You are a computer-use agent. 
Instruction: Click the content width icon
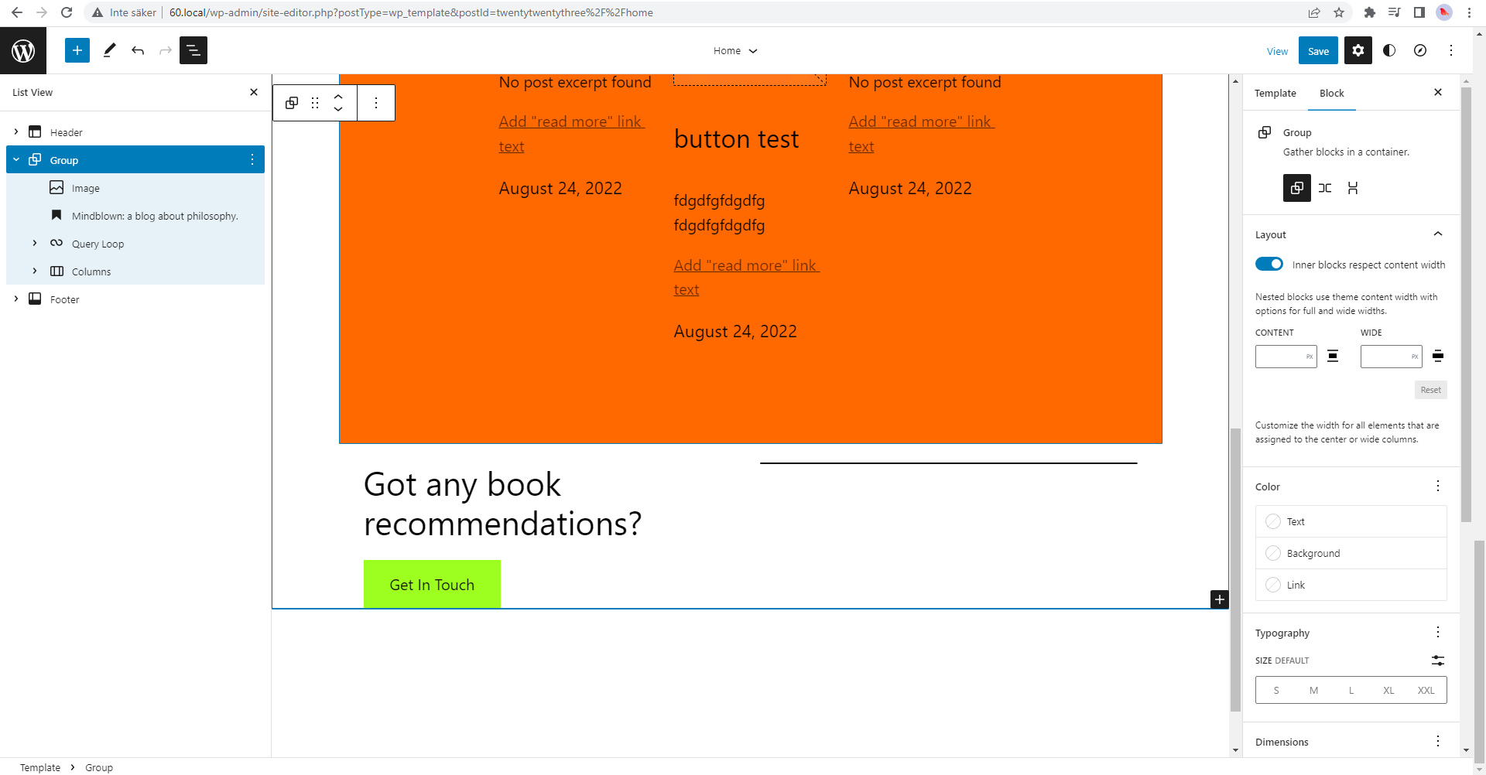tap(1333, 356)
